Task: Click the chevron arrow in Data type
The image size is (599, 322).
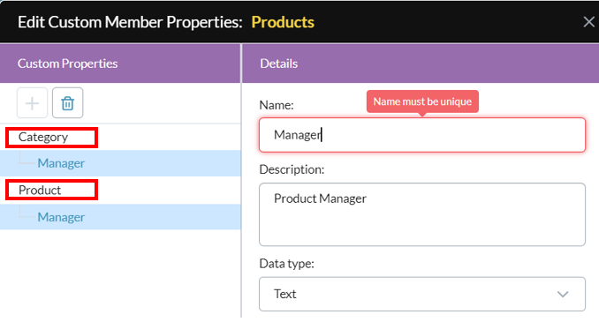Action: (563, 294)
